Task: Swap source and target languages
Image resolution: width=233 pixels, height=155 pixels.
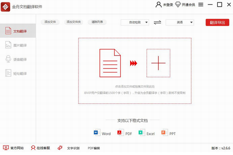Action: pyautogui.click(x=157, y=23)
